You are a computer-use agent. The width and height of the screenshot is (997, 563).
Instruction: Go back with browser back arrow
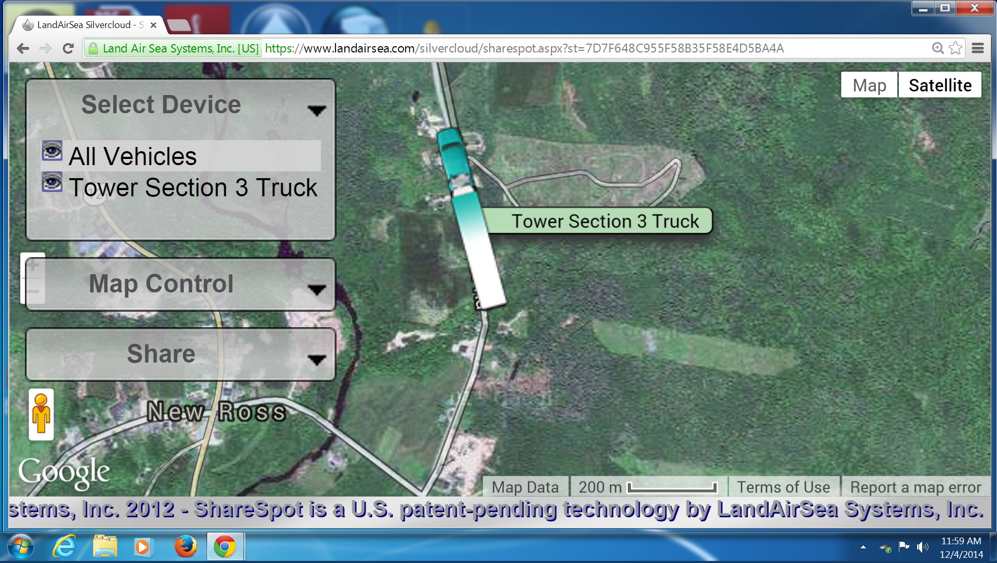23,48
